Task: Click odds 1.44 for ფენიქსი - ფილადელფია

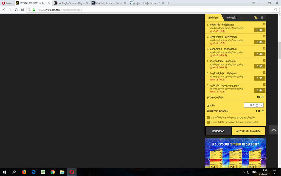Action: 260,90
